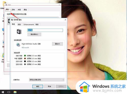Launch File Explorer from the taskbar
The image size is (127, 94).
point(15,92)
